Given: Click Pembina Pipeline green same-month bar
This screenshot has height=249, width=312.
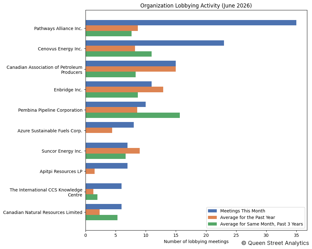Looking at the screenshot, I should pos(133,115).
